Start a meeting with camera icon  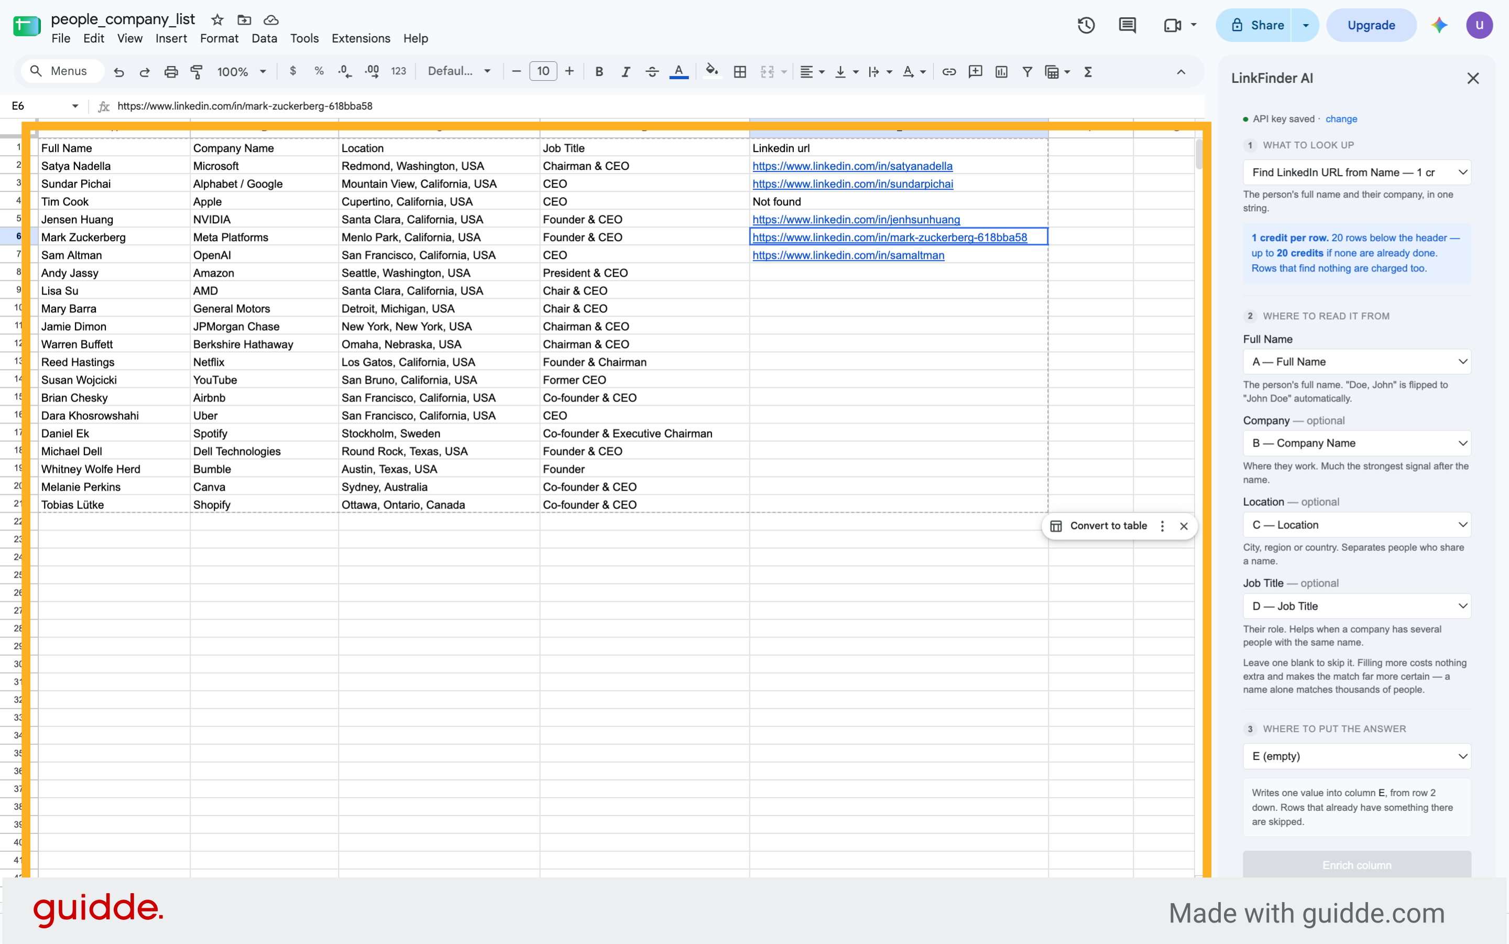tap(1173, 26)
